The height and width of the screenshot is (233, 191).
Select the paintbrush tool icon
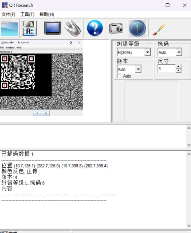[160, 28]
